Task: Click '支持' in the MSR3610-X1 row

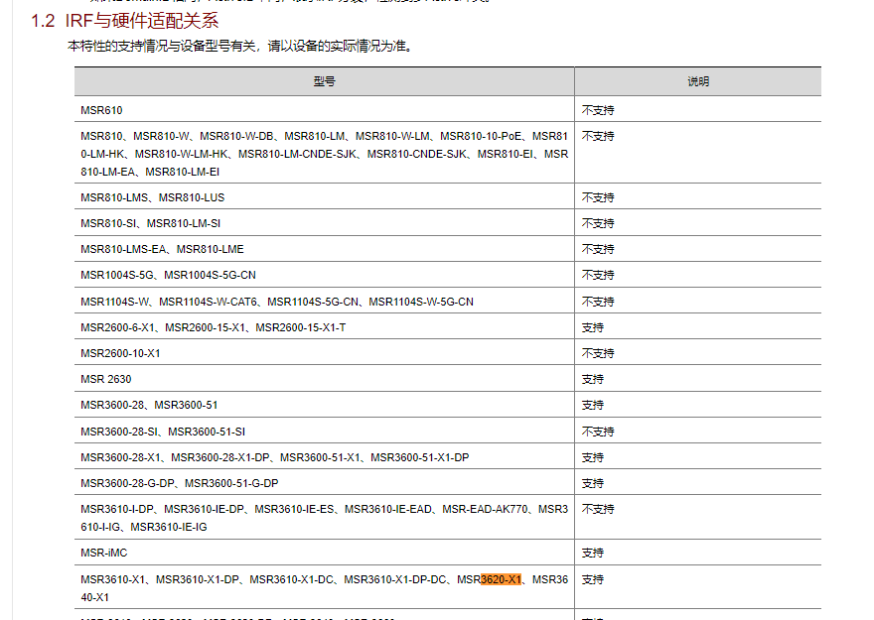Action: 593,579
